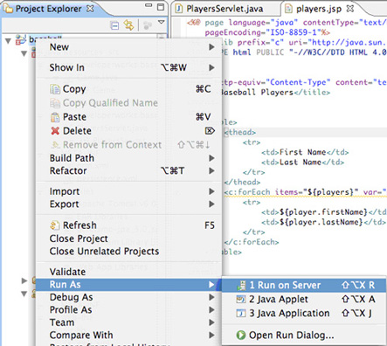Open the Import submenu
387x346 pixels.
[x=128, y=191]
